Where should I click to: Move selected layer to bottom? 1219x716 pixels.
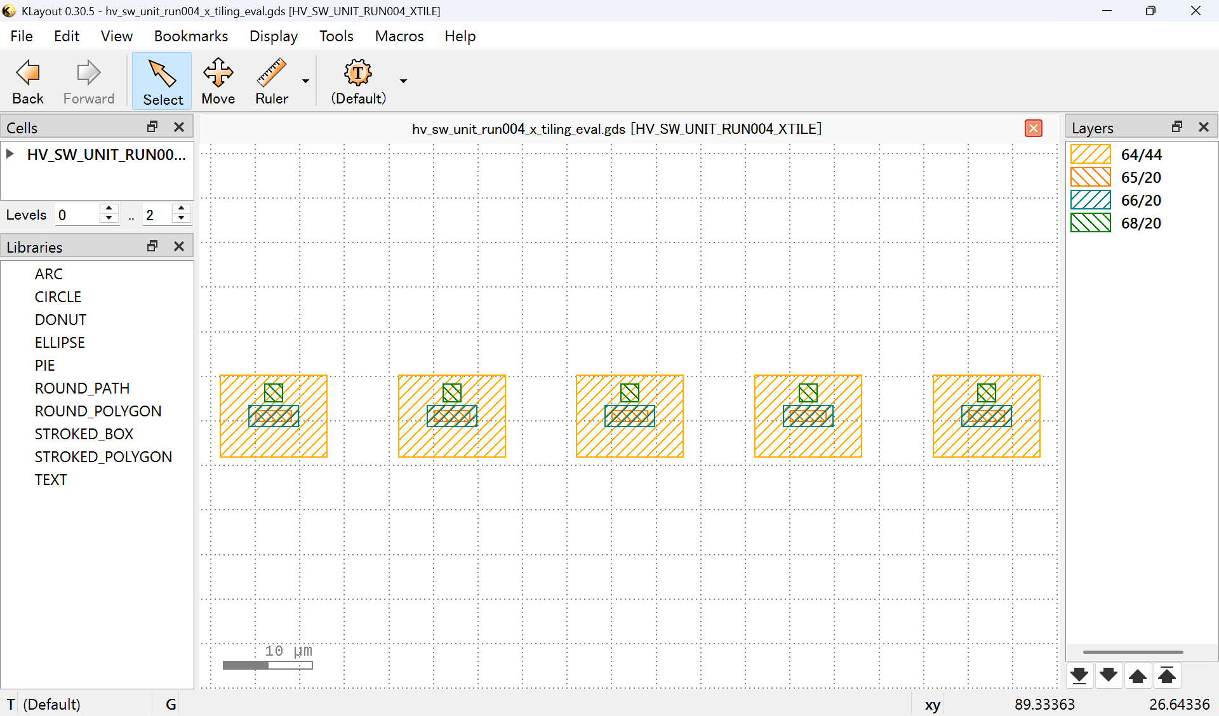(1079, 675)
